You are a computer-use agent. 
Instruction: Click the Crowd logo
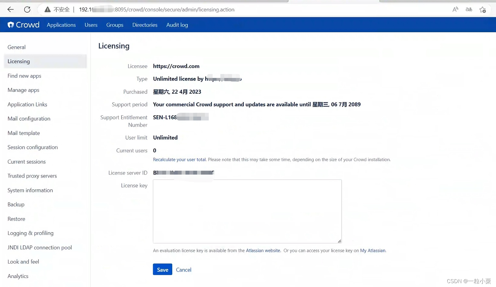24,25
